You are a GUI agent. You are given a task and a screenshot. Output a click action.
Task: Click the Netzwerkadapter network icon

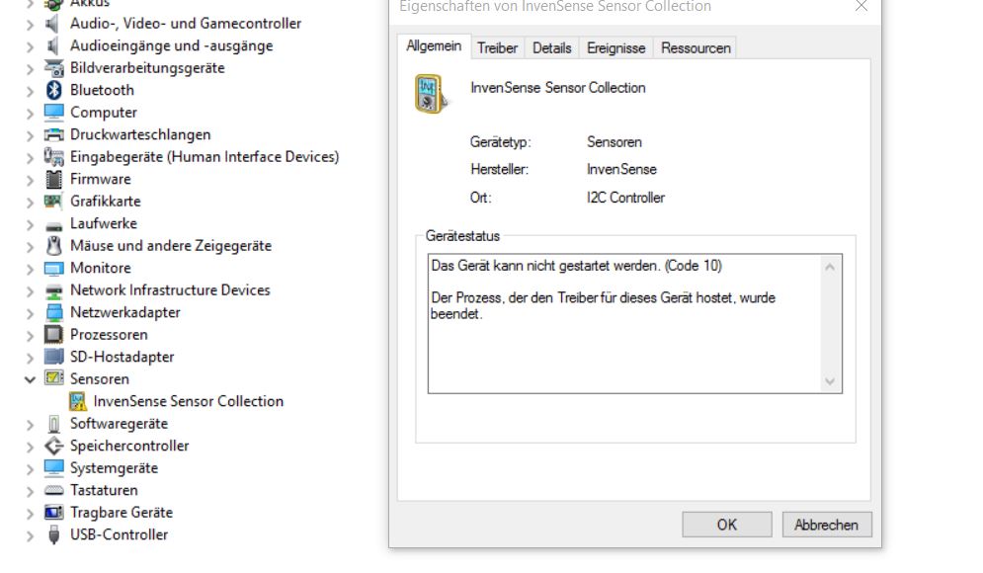coord(53,312)
